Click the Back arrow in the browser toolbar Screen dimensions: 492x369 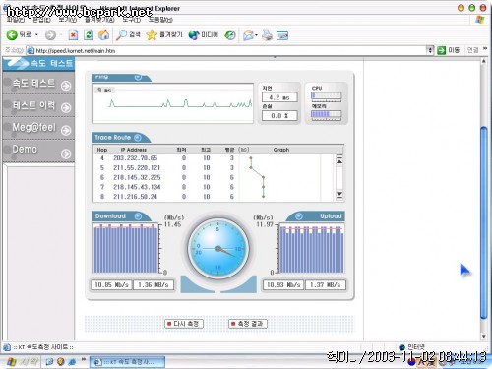pos(12,34)
